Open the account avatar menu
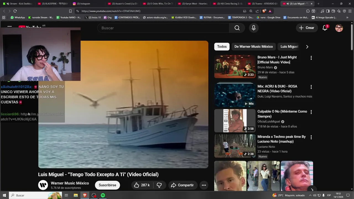 coord(339,28)
